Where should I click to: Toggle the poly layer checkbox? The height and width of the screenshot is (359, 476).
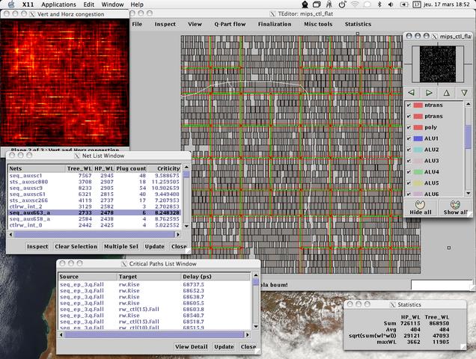pyautogui.click(x=408, y=128)
